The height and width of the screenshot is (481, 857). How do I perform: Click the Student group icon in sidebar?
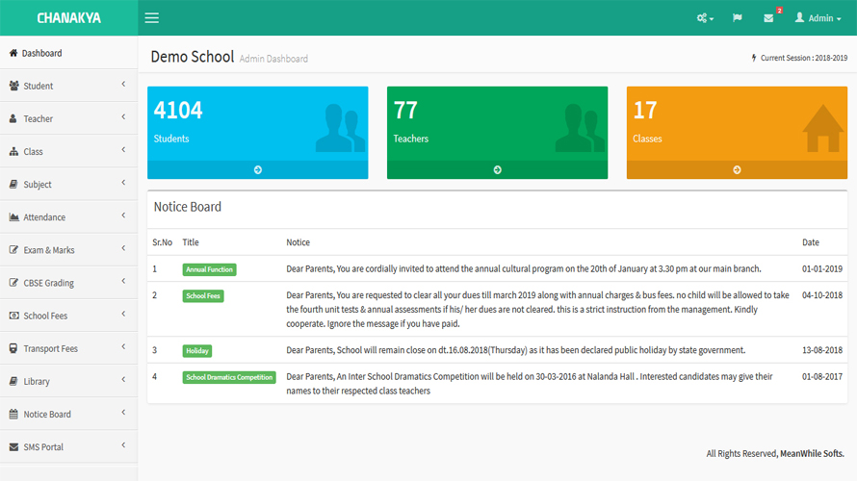[14, 86]
